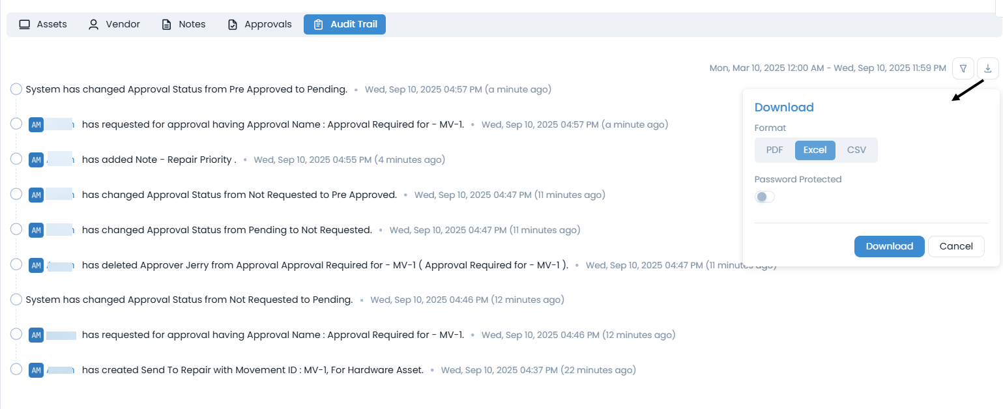Screen dimensions: 1003x409
Task: Select the circle marker beside the top System entry
Action: coord(16,89)
